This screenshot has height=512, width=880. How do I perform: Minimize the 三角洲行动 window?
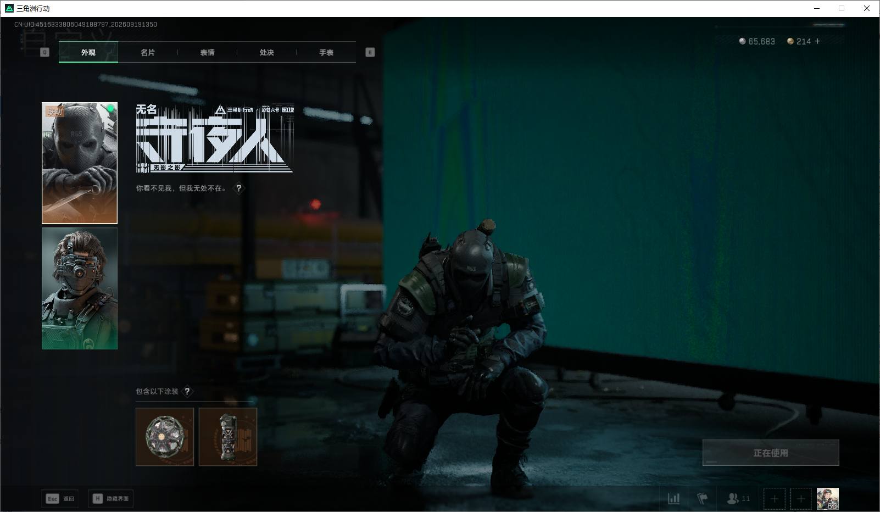[x=816, y=8]
